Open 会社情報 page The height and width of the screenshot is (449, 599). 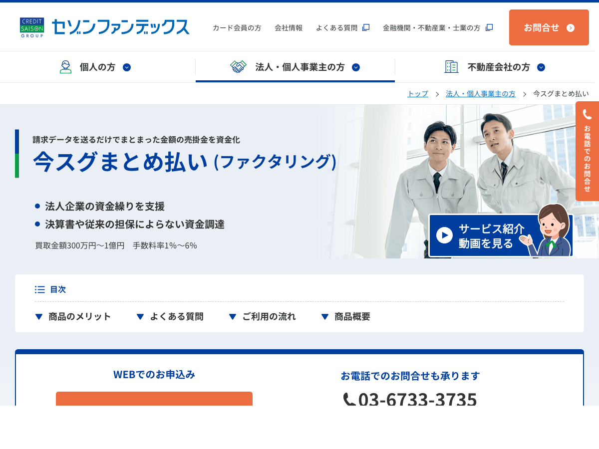click(x=289, y=28)
